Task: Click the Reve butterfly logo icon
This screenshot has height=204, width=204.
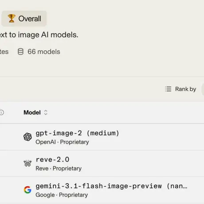Action: point(27,163)
